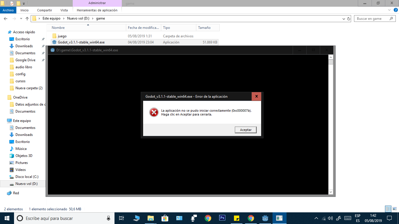Open the address bar history dropdown
Viewport: 399px width, 224px height.
click(344, 18)
